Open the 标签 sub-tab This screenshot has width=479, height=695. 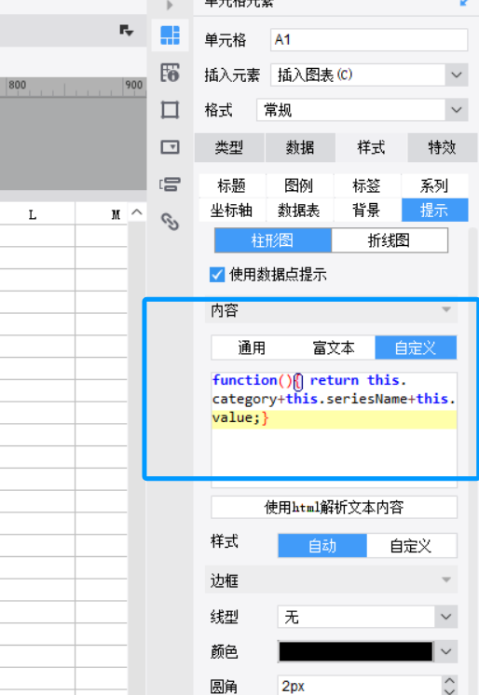[367, 185]
